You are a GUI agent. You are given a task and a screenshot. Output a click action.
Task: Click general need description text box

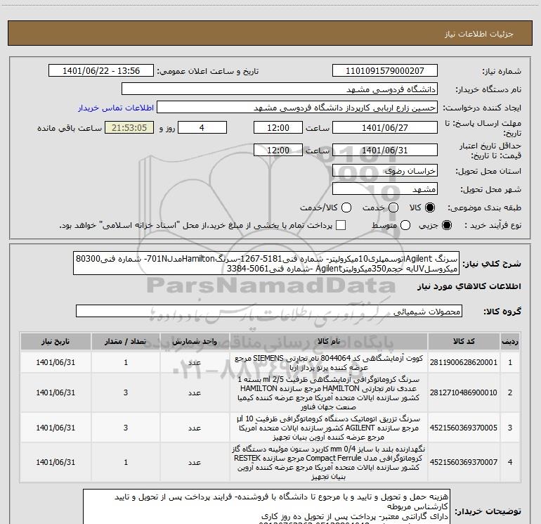266,263
